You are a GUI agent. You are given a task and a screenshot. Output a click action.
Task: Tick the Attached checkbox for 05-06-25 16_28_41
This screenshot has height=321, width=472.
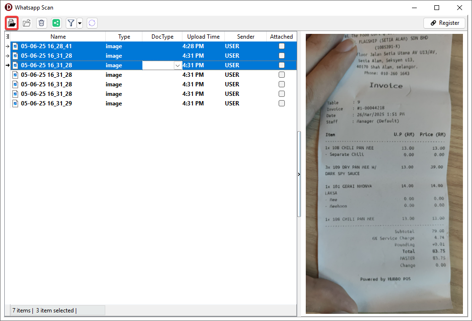282,46
